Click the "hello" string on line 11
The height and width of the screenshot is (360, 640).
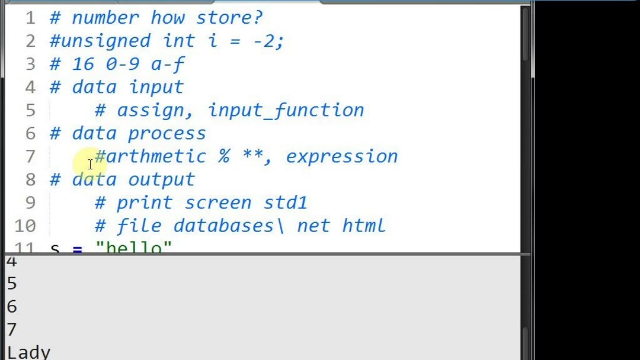tap(133, 247)
